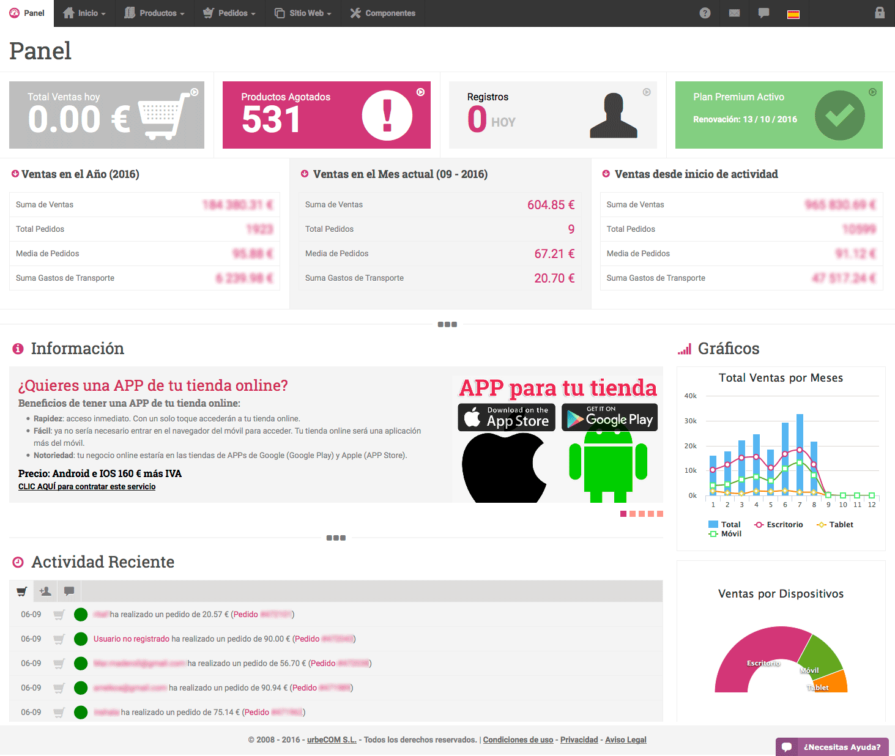Click the chat bubble icon in top bar

coord(763,13)
